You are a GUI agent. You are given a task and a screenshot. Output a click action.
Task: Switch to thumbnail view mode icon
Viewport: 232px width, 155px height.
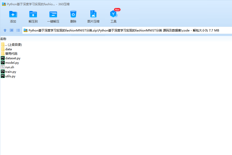tap(12, 30)
